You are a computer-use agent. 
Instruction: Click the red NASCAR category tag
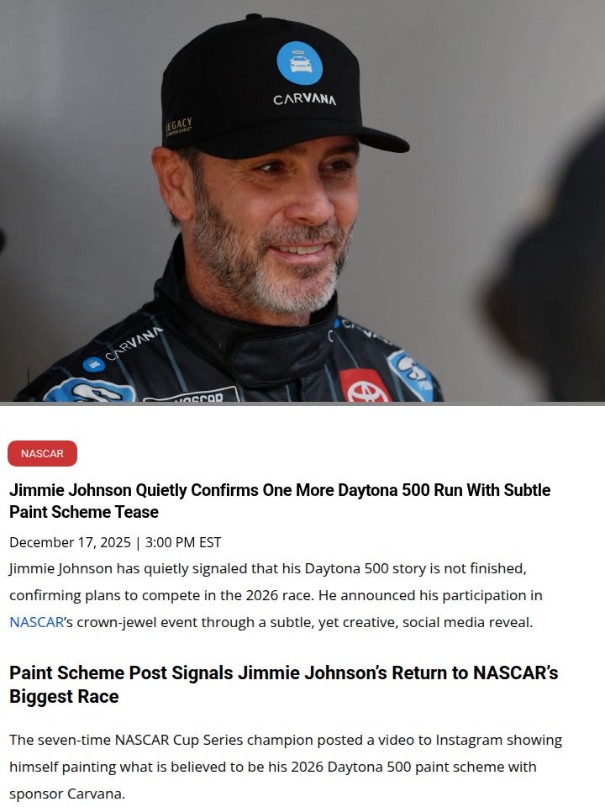click(x=42, y=453)
